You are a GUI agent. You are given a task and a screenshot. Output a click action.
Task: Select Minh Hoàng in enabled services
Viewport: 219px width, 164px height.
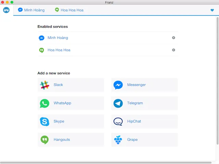[57, 38]
